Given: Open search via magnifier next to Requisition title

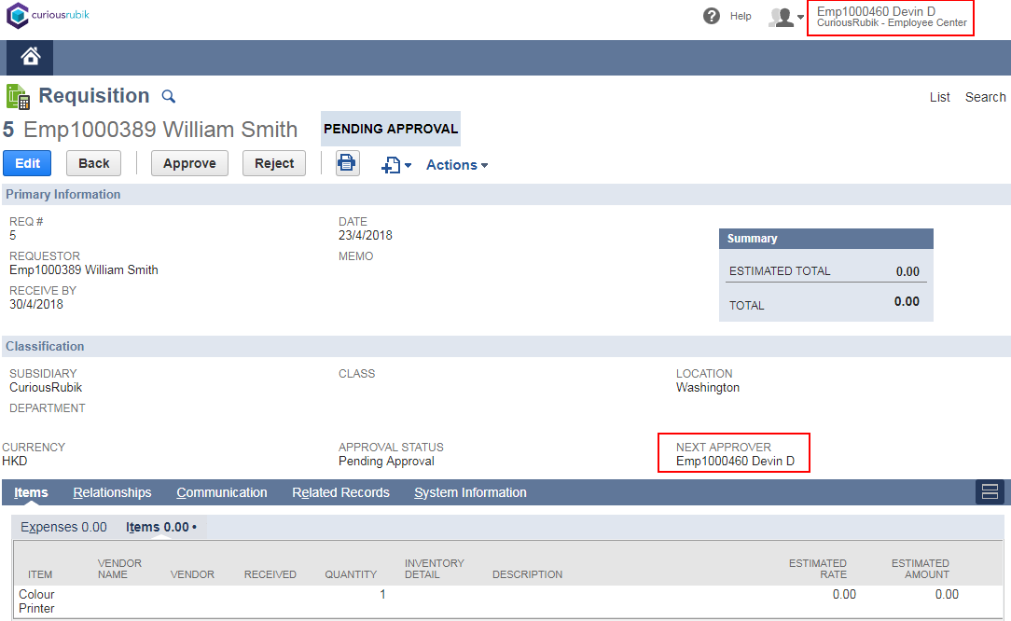Looking at the screenshot, I should pyautogui.click(x=168, y=96).
